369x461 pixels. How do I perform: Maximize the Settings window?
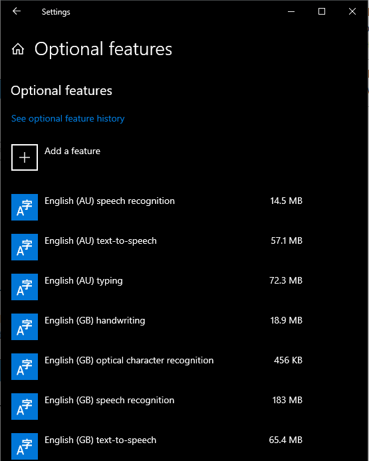click(x=322, y=11)
